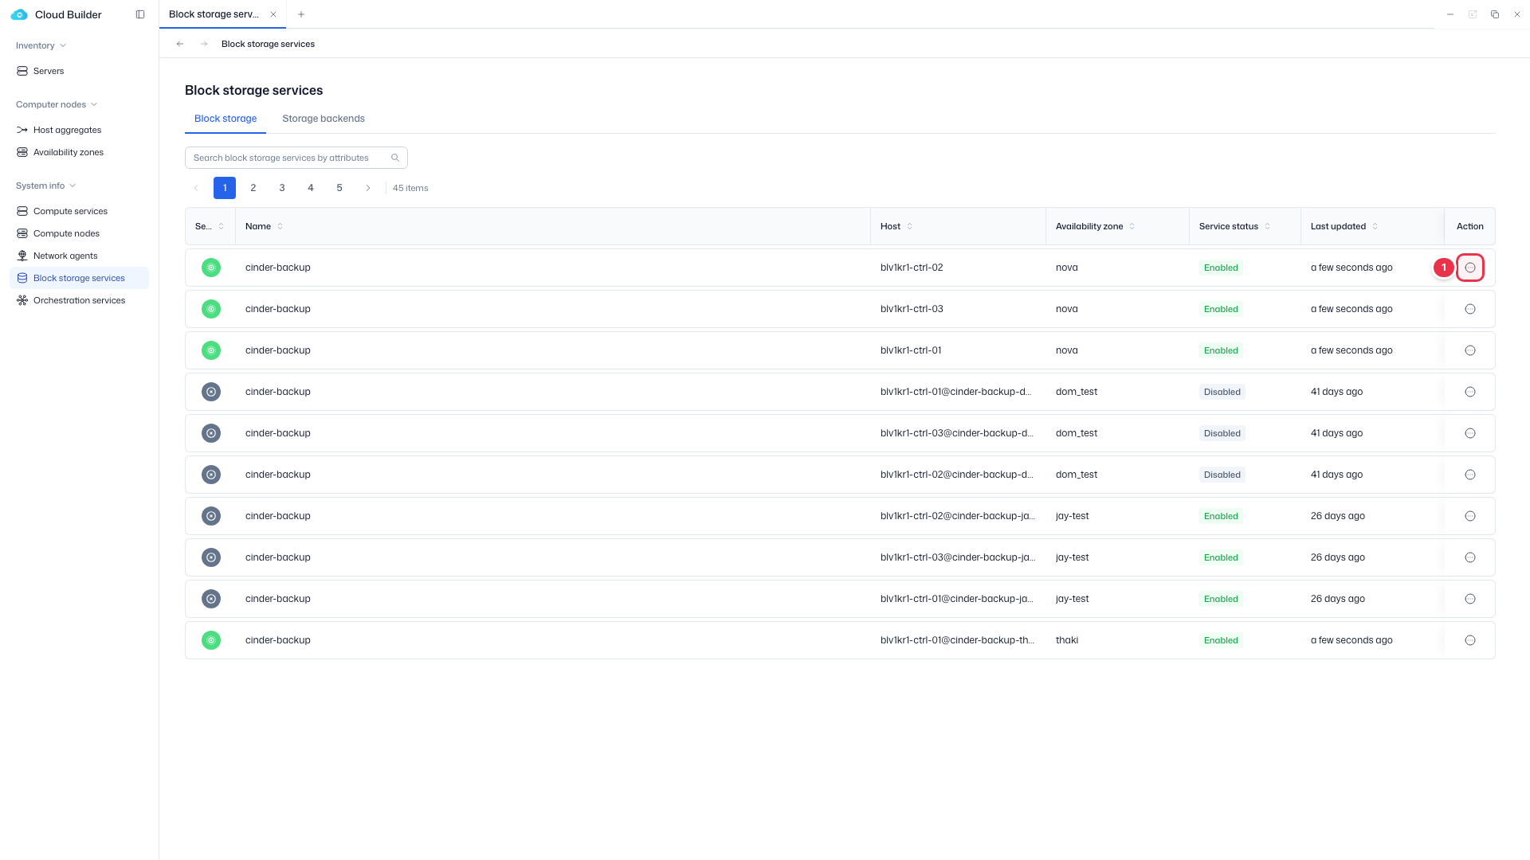
Task: Open Servers in the sidebar
Action: (49, 71)
